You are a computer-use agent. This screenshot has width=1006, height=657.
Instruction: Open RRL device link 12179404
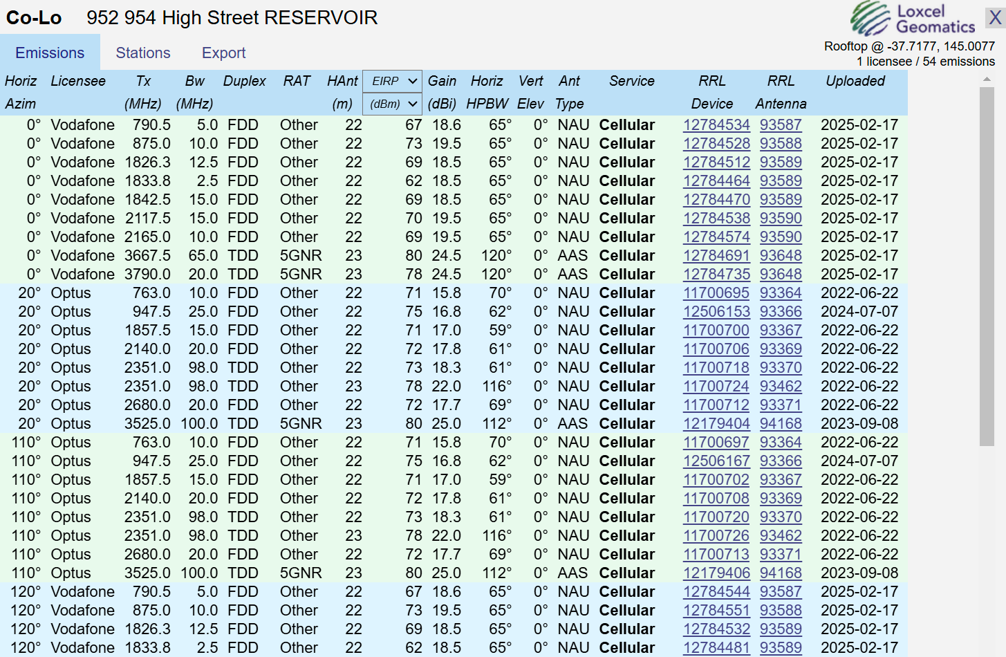[x=716, y=423]
